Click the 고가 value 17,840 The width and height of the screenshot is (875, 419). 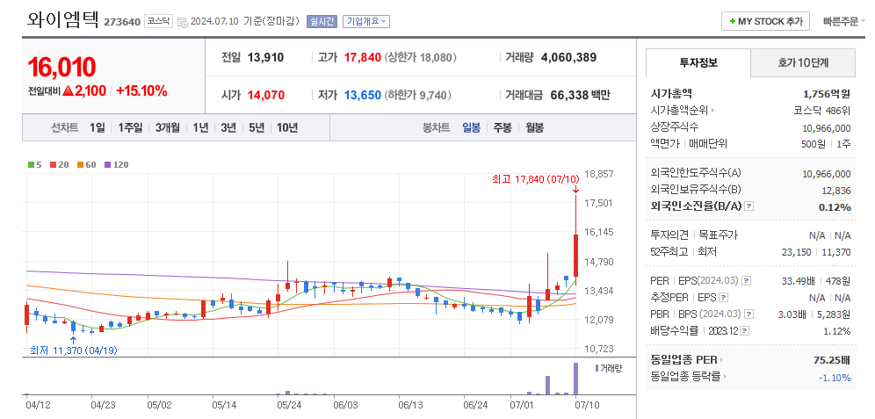[x=363, y=57]
